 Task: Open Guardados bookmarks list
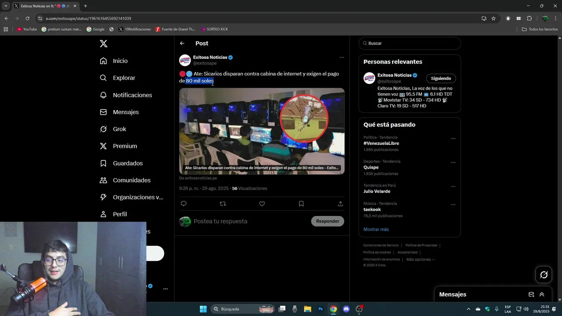pyautogui.click(x=121, y=163)
